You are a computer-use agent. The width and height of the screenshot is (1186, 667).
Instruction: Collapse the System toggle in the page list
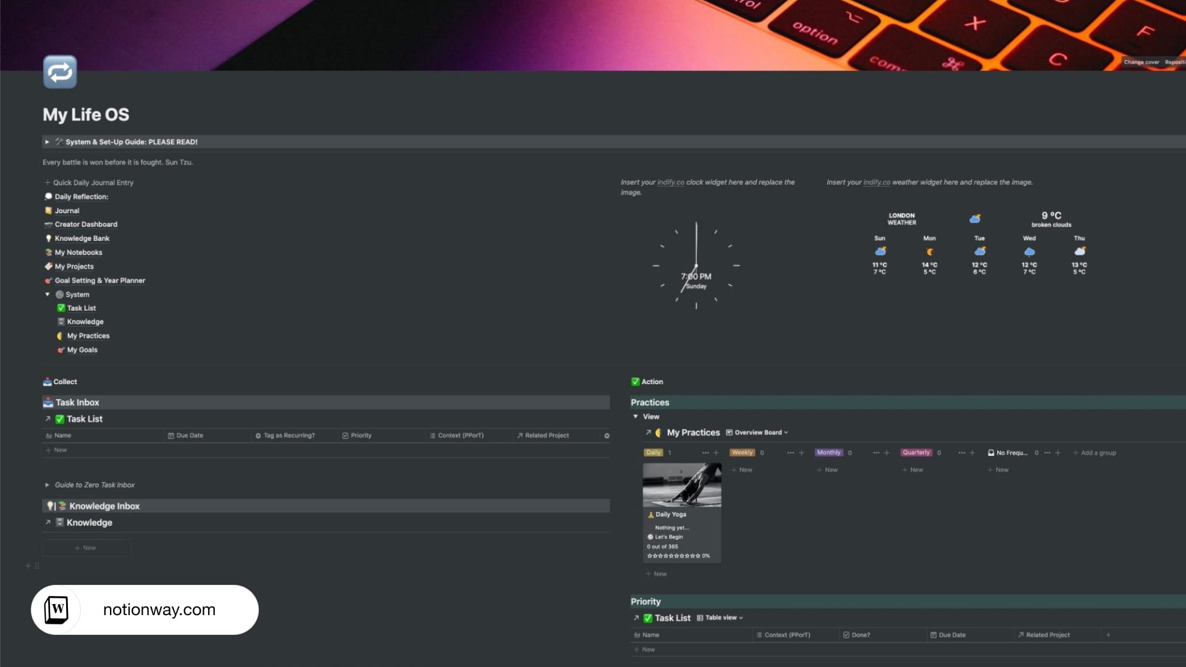pyautogui.click(x=47, y=295)
